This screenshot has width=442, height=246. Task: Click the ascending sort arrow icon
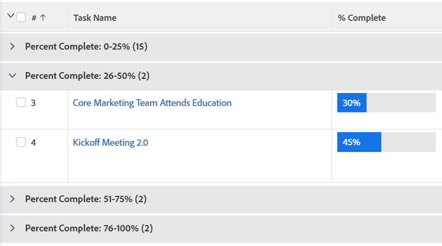43,18
